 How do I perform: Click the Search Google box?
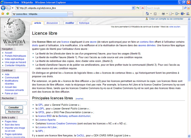164,8
